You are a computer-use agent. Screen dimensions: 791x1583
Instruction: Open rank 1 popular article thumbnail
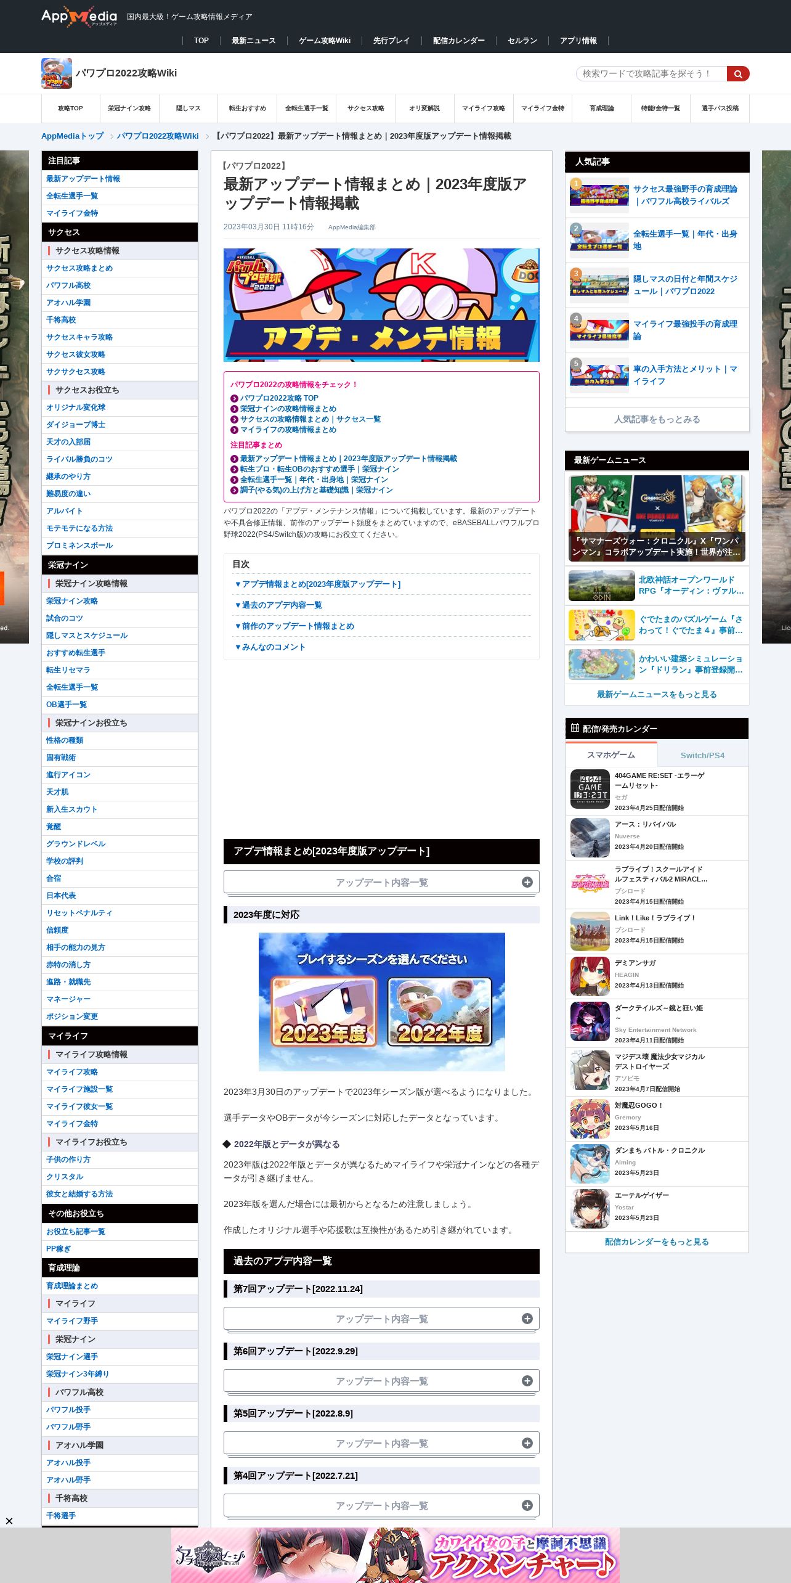[x=599, y=195]
